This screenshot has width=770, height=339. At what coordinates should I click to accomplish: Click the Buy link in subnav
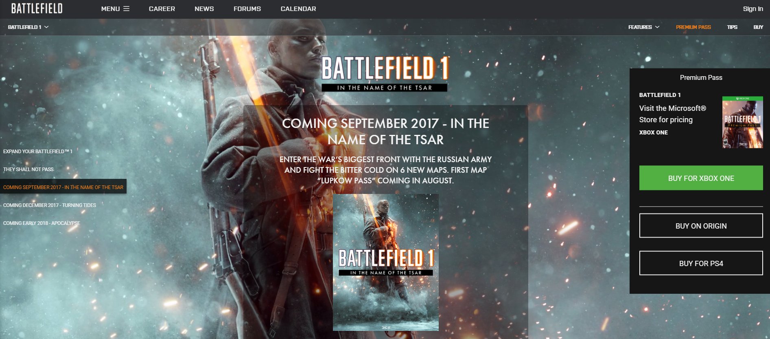(x=758, y=27)
